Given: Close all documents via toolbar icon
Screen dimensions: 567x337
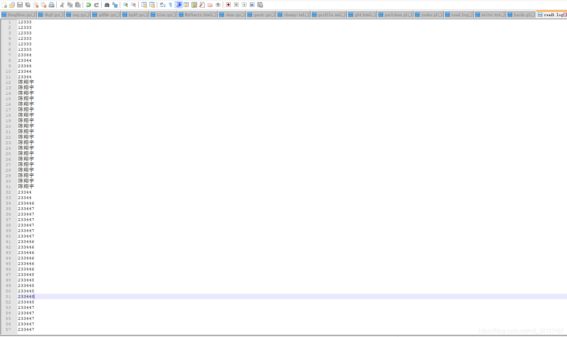Looking at the screenshot, I should click(x=44, y=5).
